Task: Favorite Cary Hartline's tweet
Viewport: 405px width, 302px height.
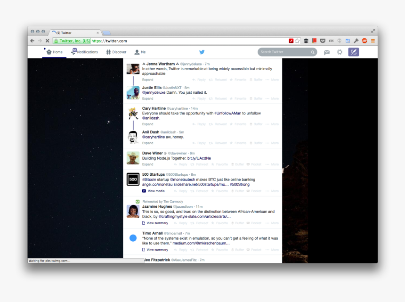Action: click(x=238, y=124)
